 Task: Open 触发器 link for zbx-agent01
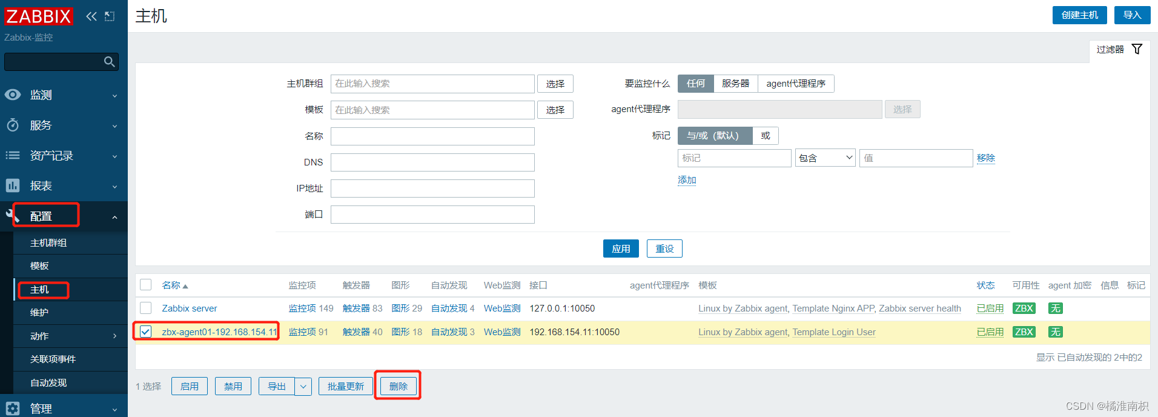(356, 332)
